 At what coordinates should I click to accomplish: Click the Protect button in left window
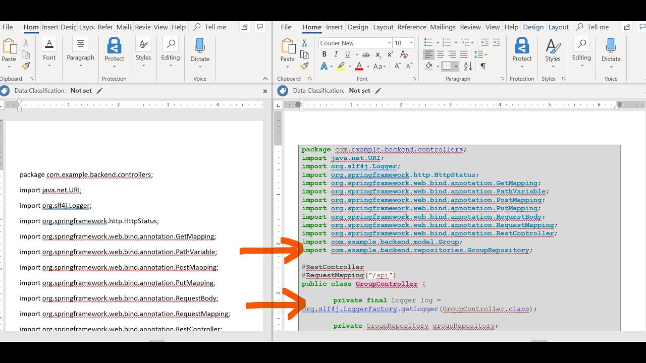click(114, 49)
